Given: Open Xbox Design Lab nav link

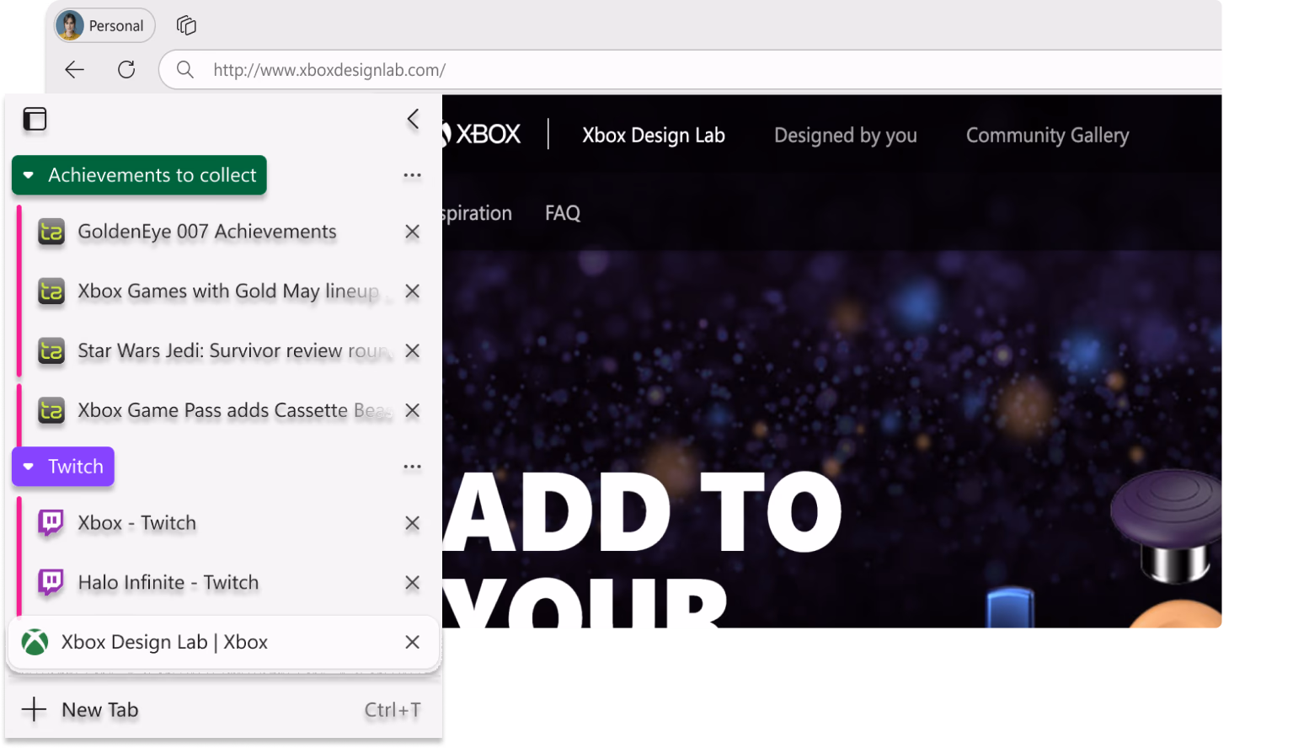Looking at the screenshot, I should coord(654,136).
